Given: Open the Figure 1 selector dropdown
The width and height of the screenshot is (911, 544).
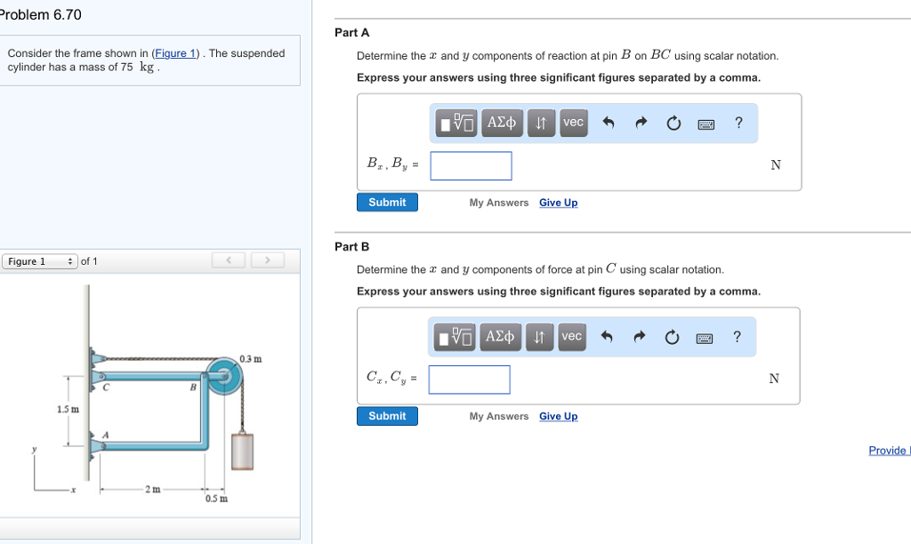Looking at the screenshot, I should (x=40, y=260).
